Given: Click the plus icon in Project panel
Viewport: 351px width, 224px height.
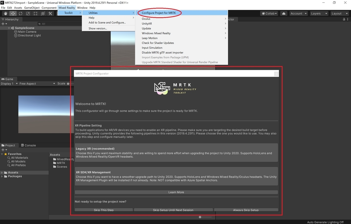Looking at the screenshot, I should click(3, 150).
